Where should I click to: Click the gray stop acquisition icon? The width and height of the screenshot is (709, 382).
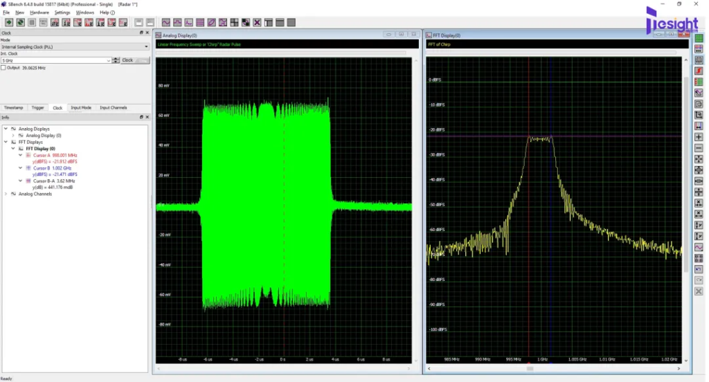point(32,23)
